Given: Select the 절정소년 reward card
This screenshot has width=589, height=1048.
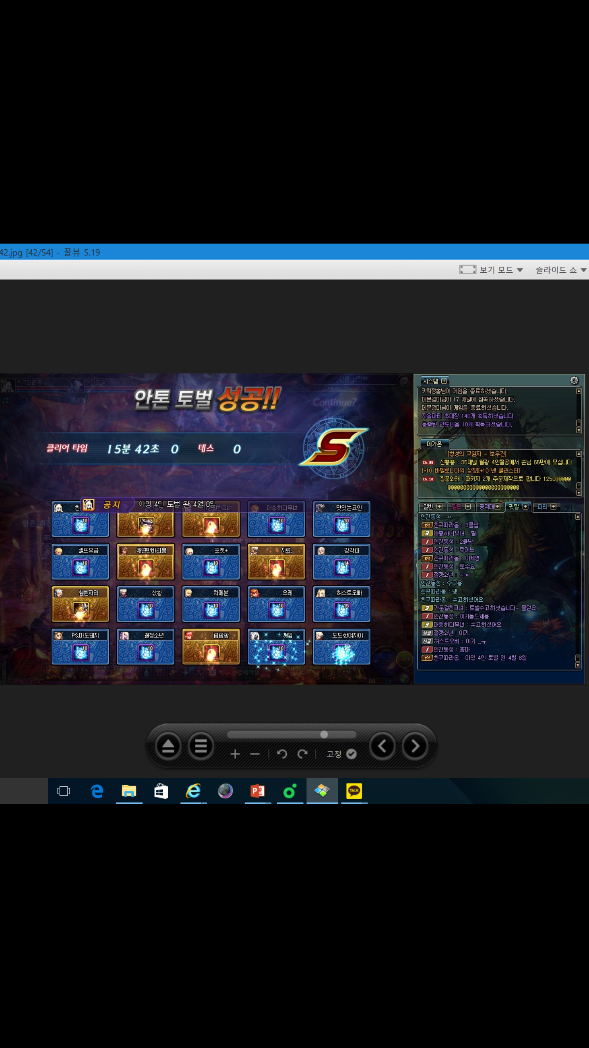Looking at the screenshot, I should pyautogui.click(x=146, y=646).
